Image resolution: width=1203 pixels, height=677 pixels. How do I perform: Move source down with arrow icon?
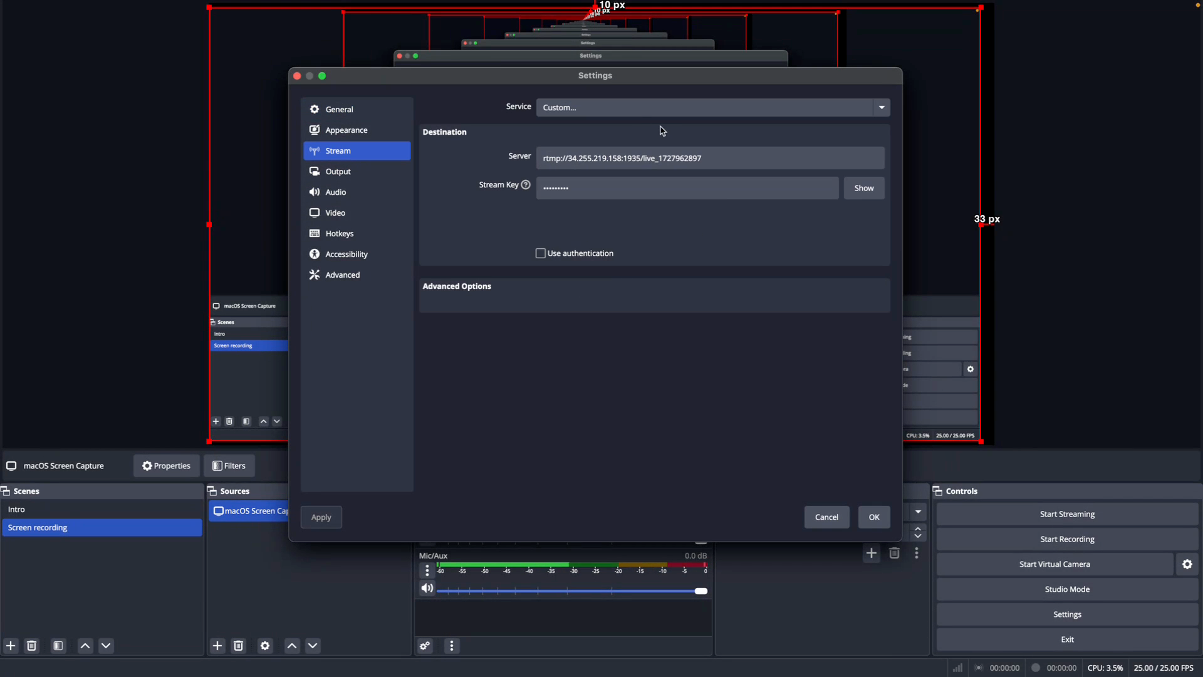(x=313, y=646)
